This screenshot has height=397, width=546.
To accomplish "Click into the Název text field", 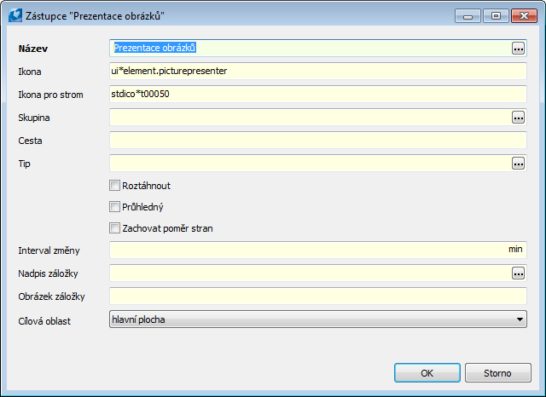I will (x=311, y=49).
